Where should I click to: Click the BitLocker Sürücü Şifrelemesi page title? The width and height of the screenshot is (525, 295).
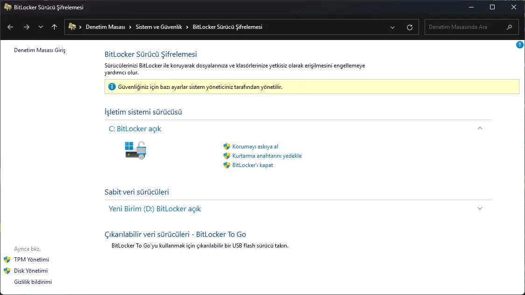coord(151,54)
